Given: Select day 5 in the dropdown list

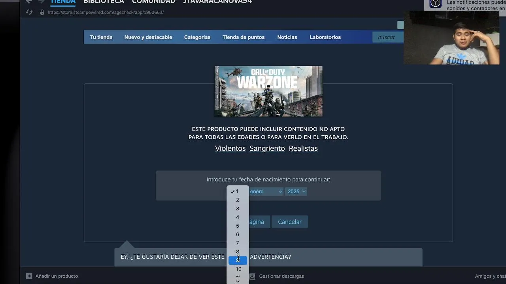Looking at the screenshot, I should pos(238,226).
